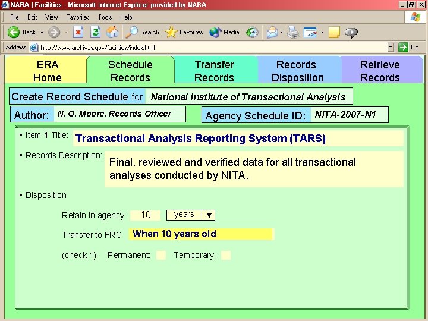Image resolution: width=428 pixels, height=321 pixels.
Task: Click the IE icon in title bar
Action: click(x=5, y=5)
